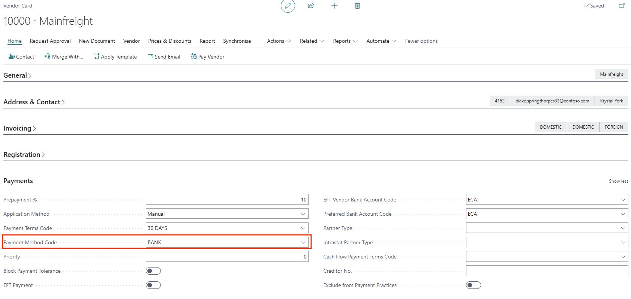
Task: Open the Payment Method Code dropdown
Action: 303,242
